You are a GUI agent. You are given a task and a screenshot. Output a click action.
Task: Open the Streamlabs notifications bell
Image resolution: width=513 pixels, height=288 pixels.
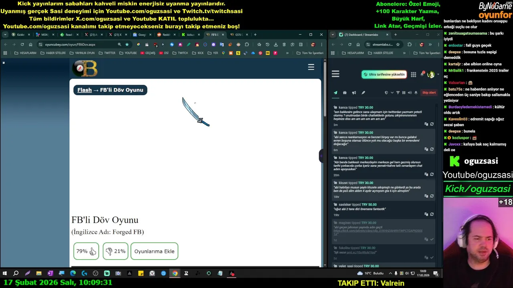coord(422,74)
